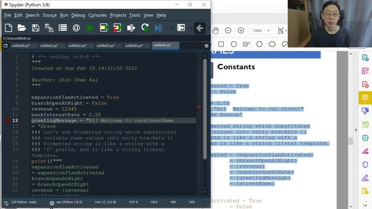The height and width of the screenshot is (209, 372).
Task: Save the current file
Action: coord(35,28)
